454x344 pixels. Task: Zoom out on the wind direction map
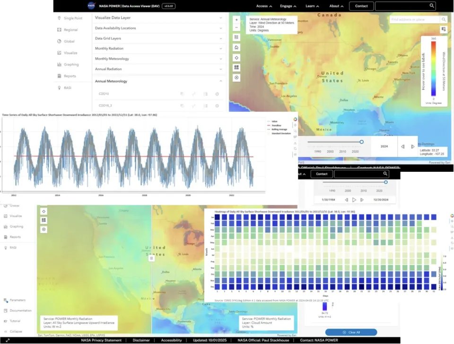coord(236,27)
